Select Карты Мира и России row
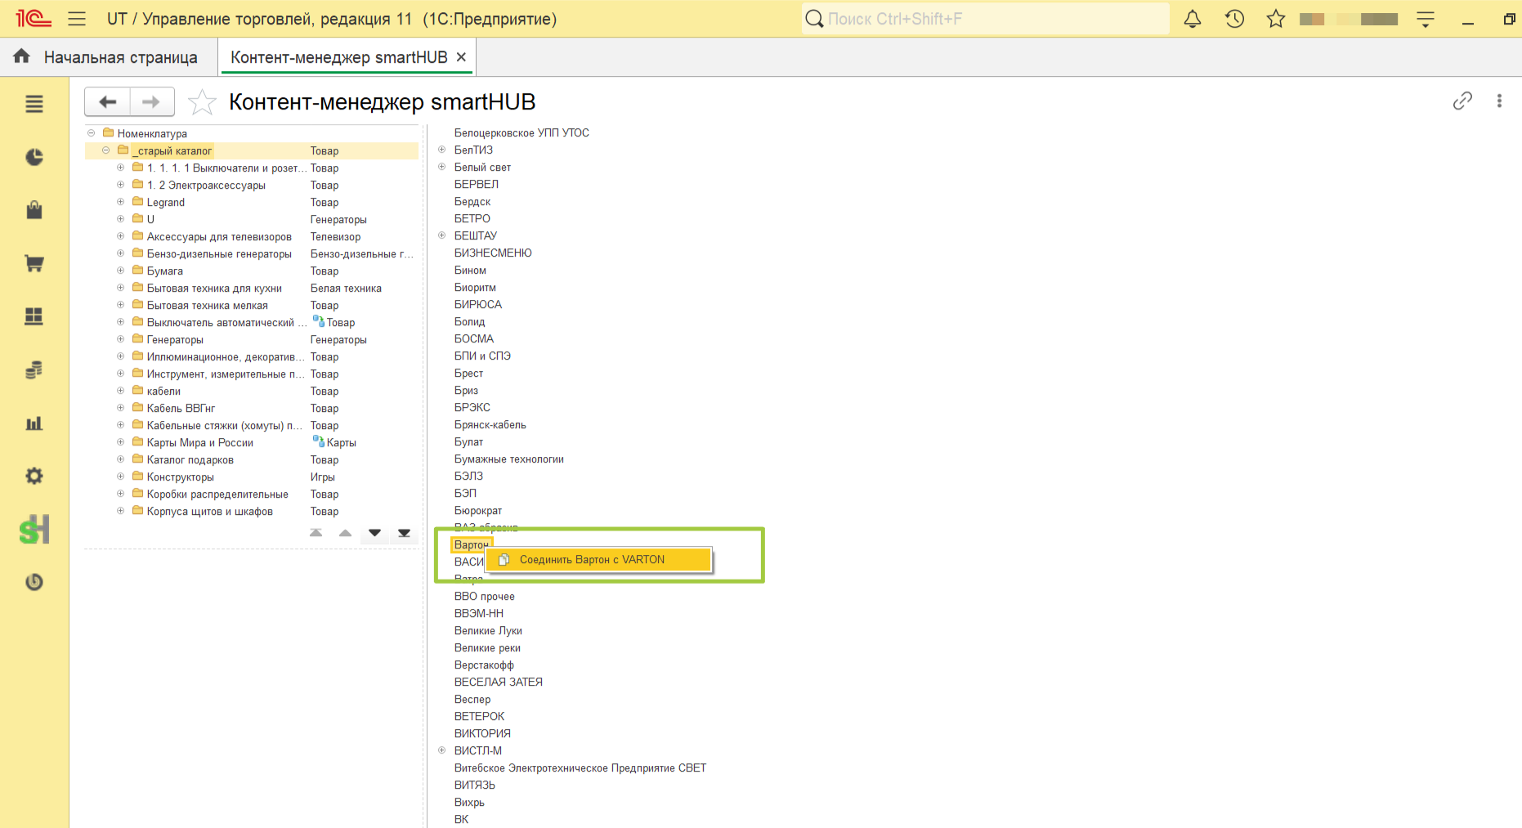The image size is (1522, 828). click(x=251, y=443)
